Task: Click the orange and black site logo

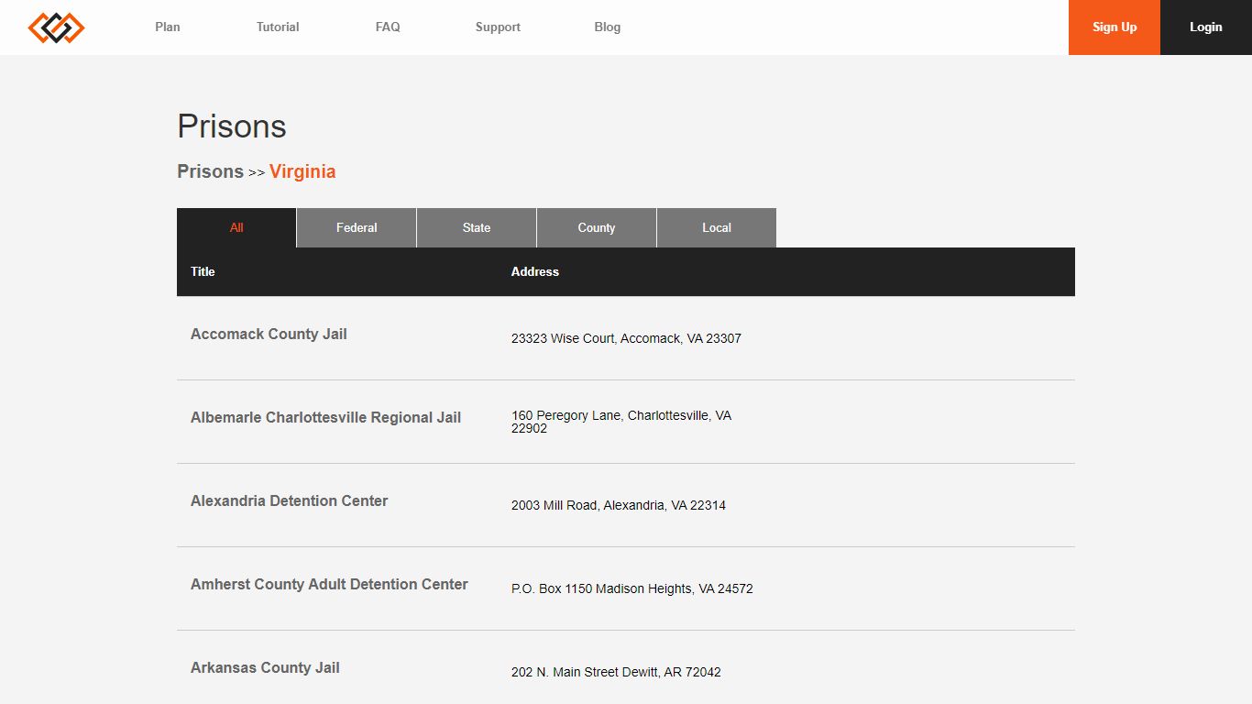Action: tap(56, 27)
